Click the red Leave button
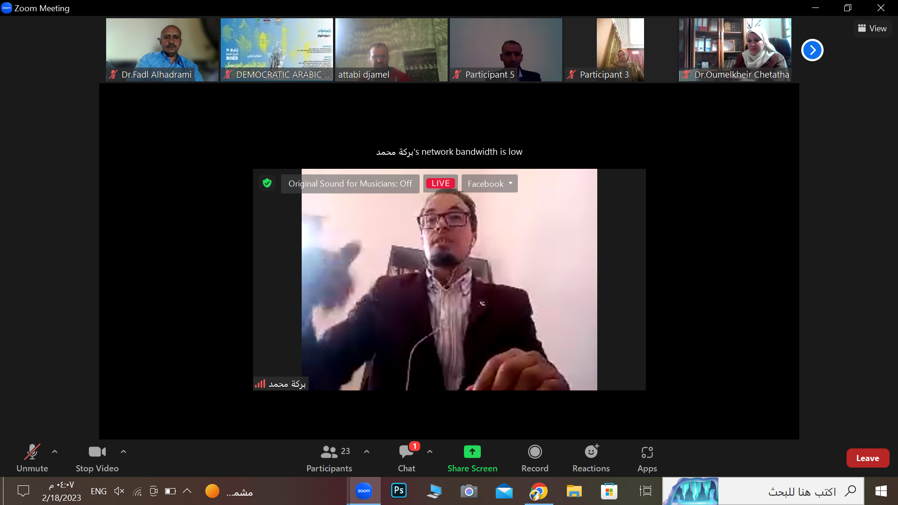Screen dimensions: 898x505 867,458
